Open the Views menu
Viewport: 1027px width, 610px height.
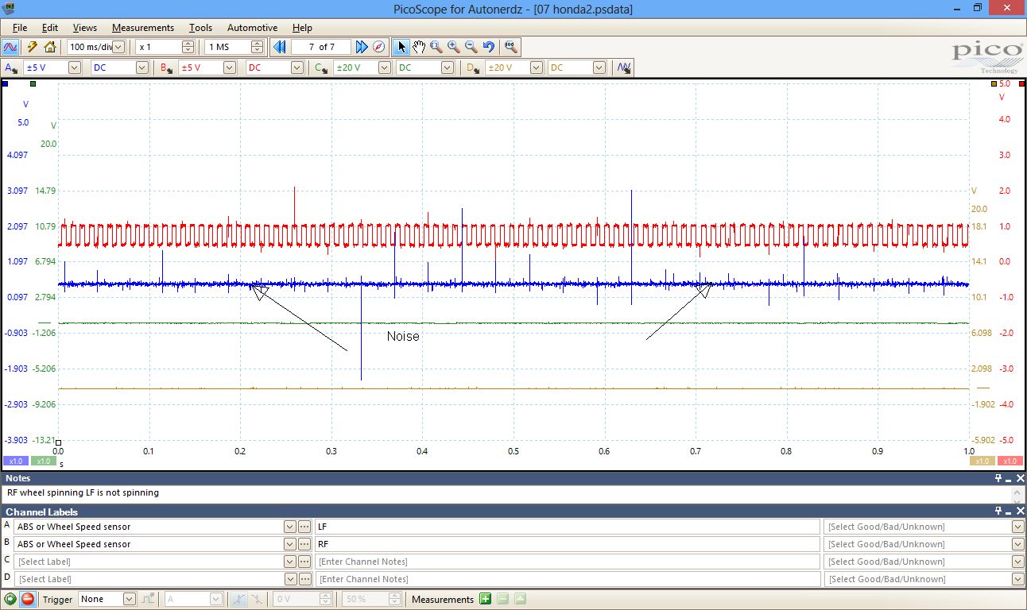85,28
